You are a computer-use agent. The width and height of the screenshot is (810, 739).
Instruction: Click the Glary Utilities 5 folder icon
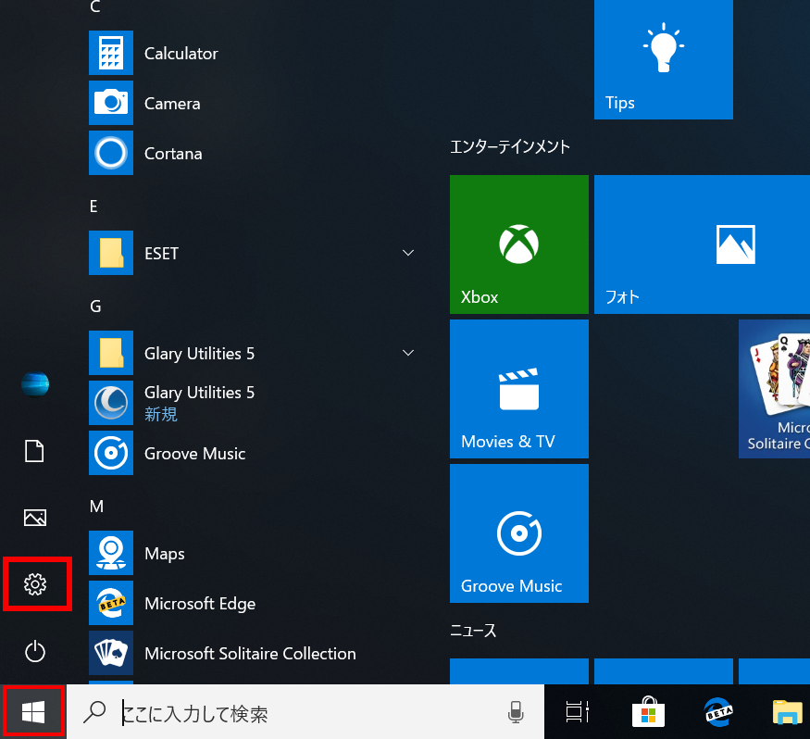tap(111, 353)
